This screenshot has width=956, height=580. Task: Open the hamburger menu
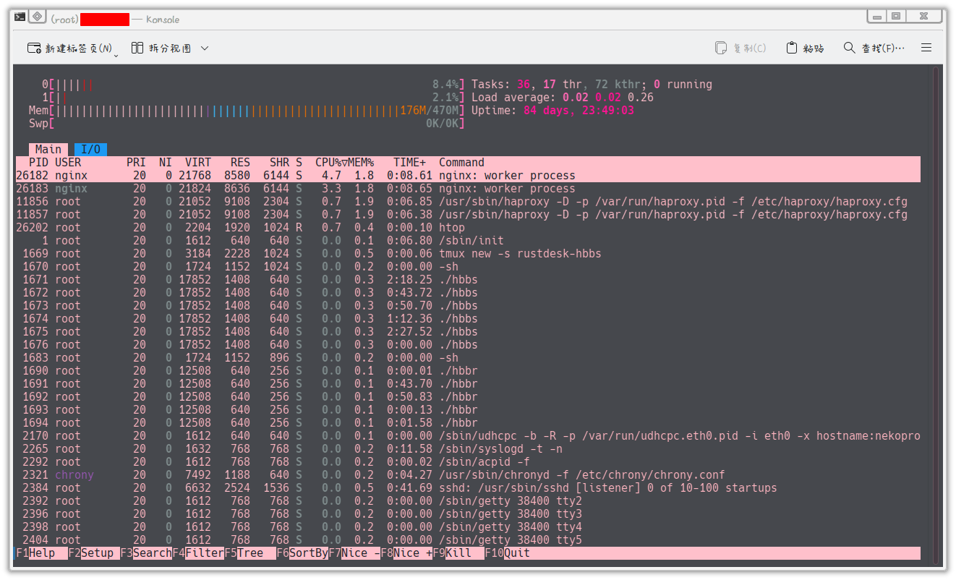coord(926,48)
